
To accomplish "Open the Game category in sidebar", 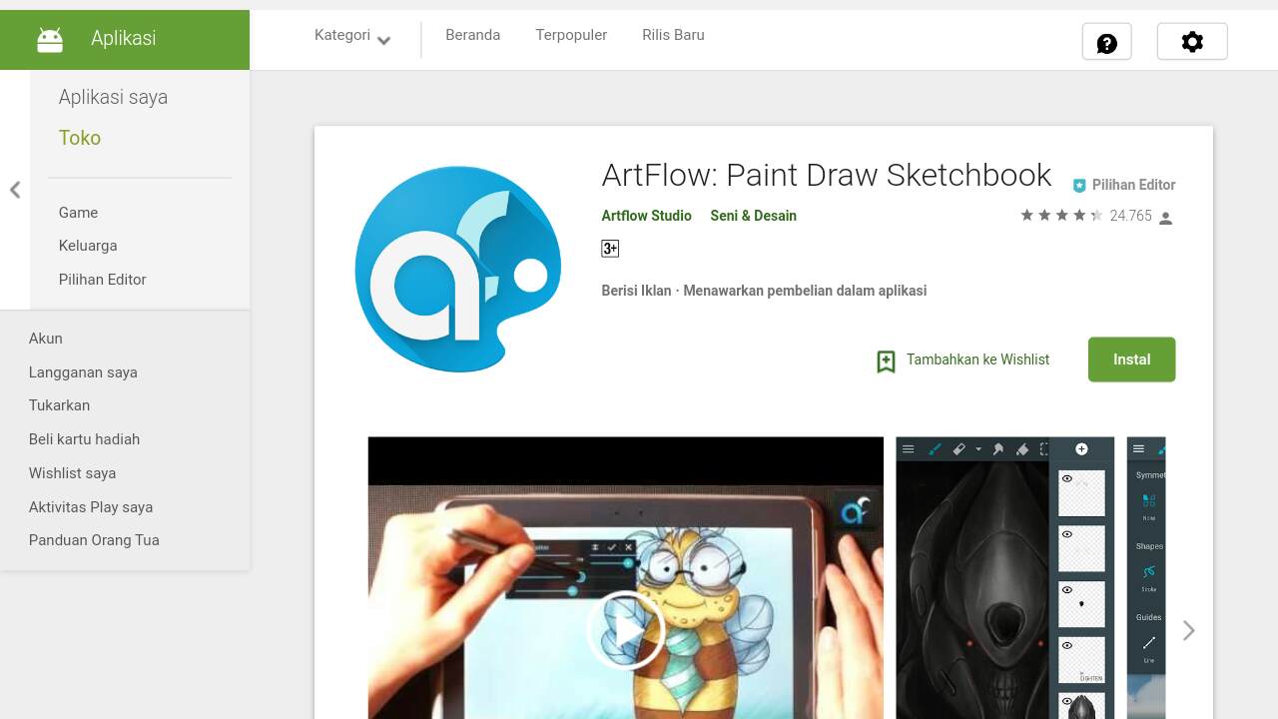I will tap(78, 213).
